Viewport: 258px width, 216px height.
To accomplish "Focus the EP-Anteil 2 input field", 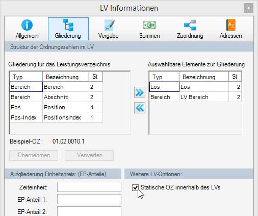I will pyautogui.click(x=89, y=211).
